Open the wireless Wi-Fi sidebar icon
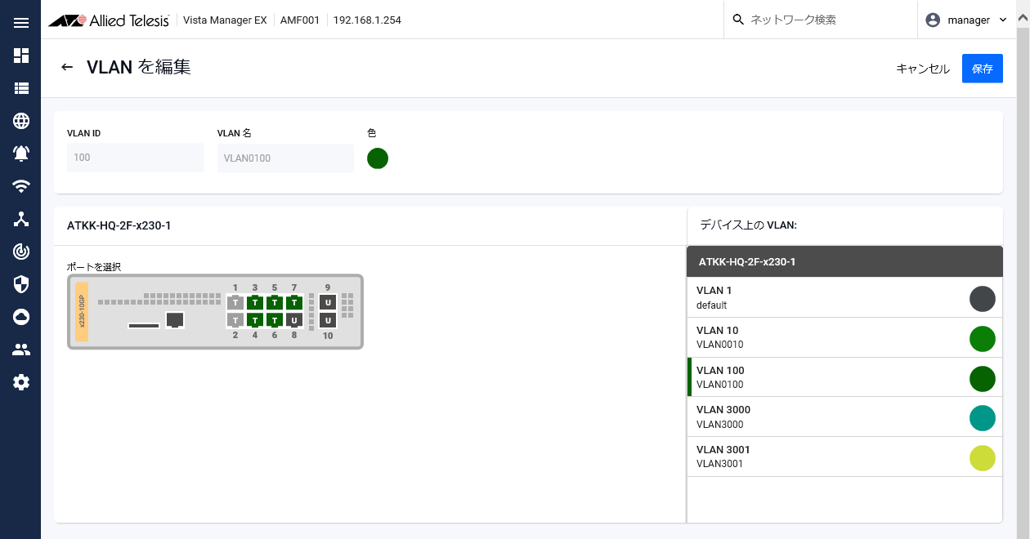 [x=21, y=186]
